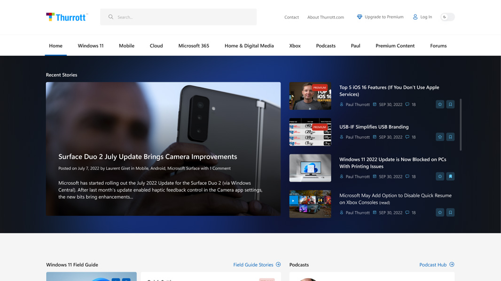Viewport: 501px width, 281px height.
Task: Click the comment icon on the Xbox Quick Resume story
Action: click(x=407, y=213)
